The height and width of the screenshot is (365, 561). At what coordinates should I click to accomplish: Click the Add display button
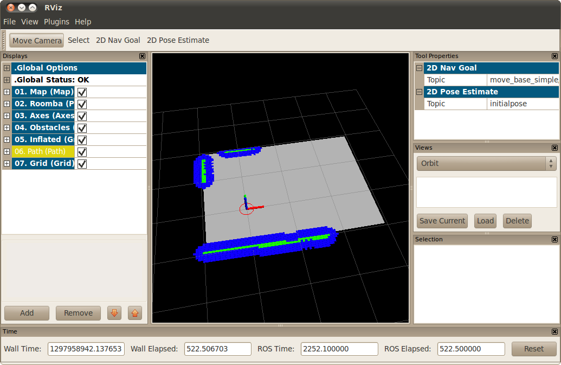click(27, 313)
